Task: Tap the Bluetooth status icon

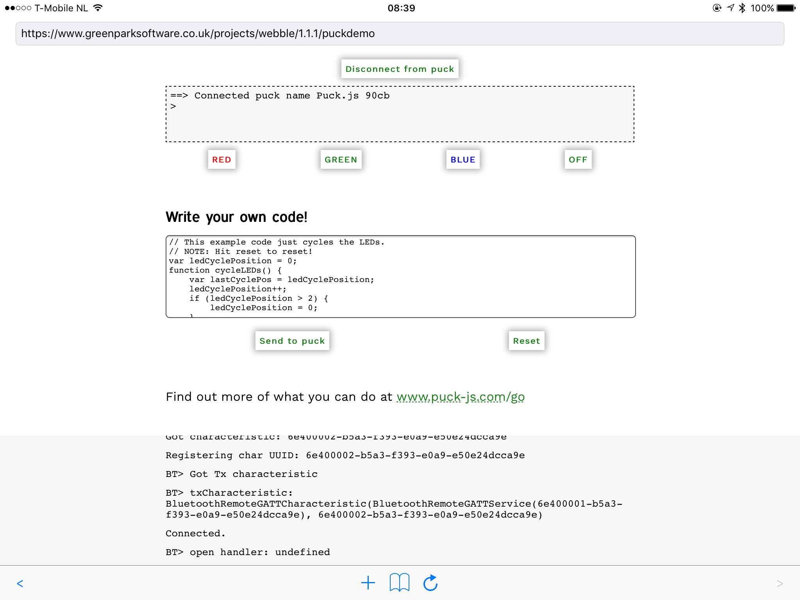Action: pos(742,8)
